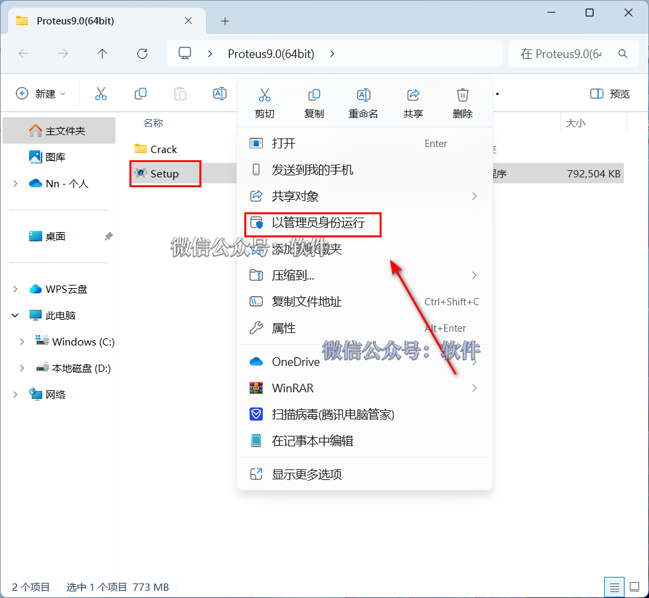Open the Crack folder
649x598 pixels.
click(156, 149)
